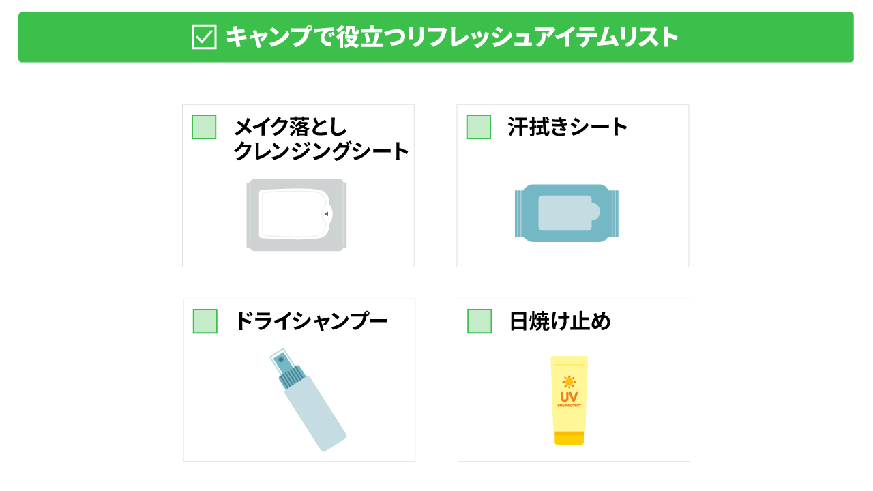Tick the 日焼け止め checkbox
This screenshot has width=873, height=491.
pos(479,321)
